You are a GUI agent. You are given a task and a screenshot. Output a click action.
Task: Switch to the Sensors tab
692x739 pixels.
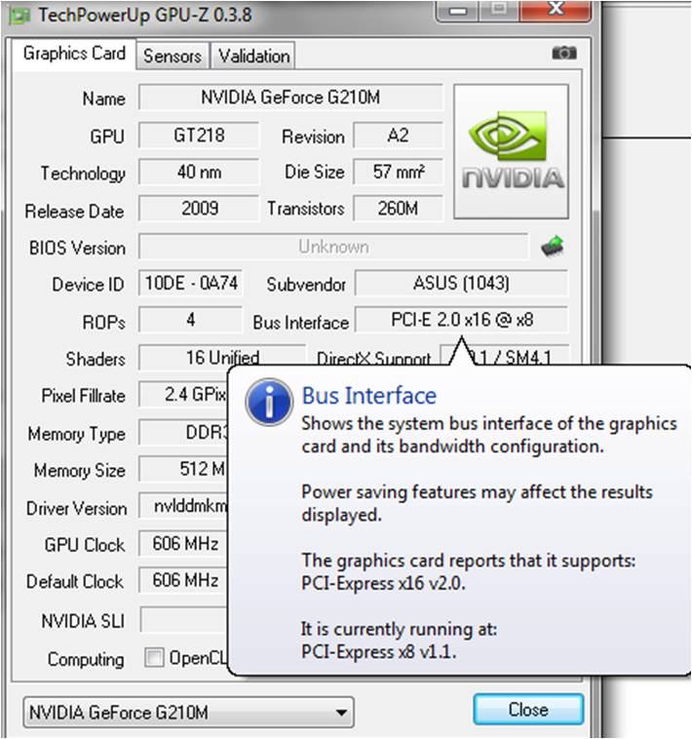click(x=173, y=57)
